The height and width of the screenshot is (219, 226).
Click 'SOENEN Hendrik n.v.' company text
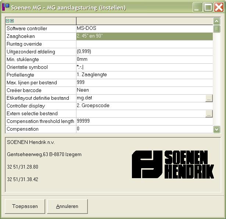[31, 142]
